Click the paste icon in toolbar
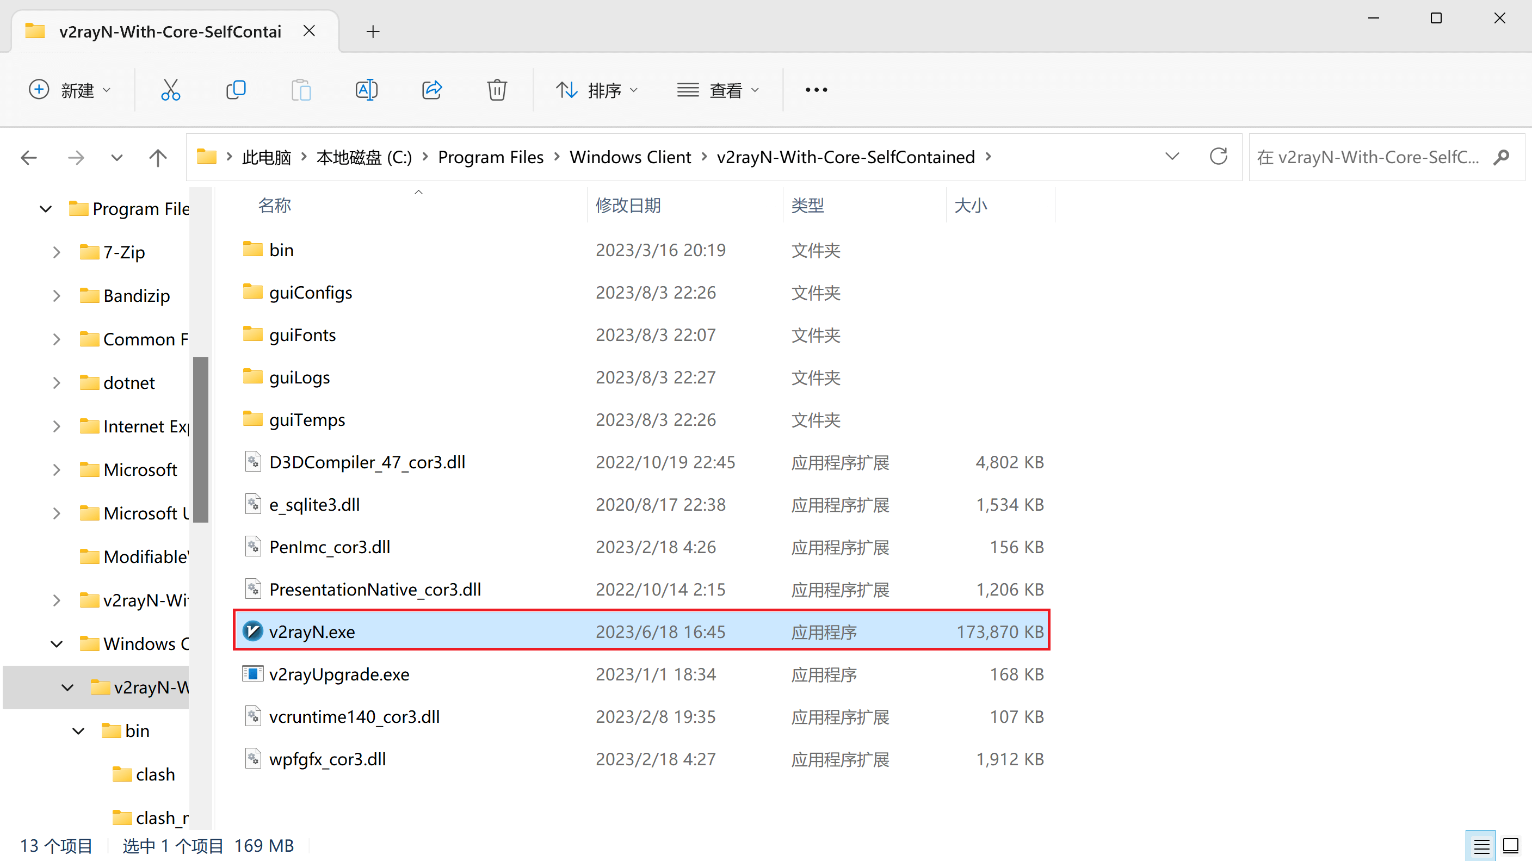 click(x=302, y=89)
